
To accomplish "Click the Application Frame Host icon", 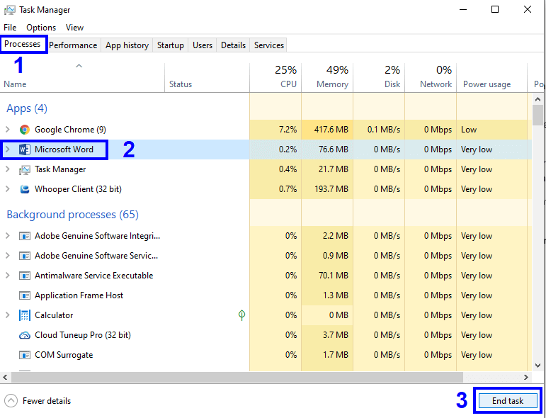I will point(24,295).
